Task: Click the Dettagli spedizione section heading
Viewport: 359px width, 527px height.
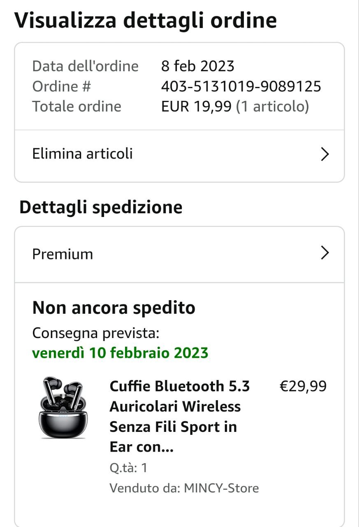Action: coord(101,207)
